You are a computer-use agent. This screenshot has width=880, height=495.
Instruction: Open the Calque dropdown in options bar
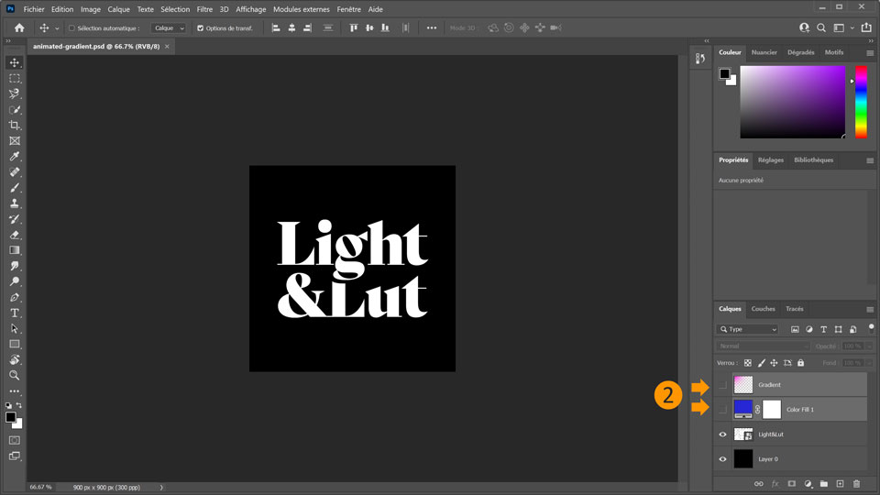[169, 28]
